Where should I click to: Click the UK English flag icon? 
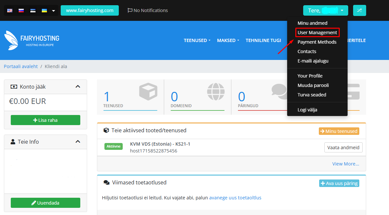coord(10,10)
